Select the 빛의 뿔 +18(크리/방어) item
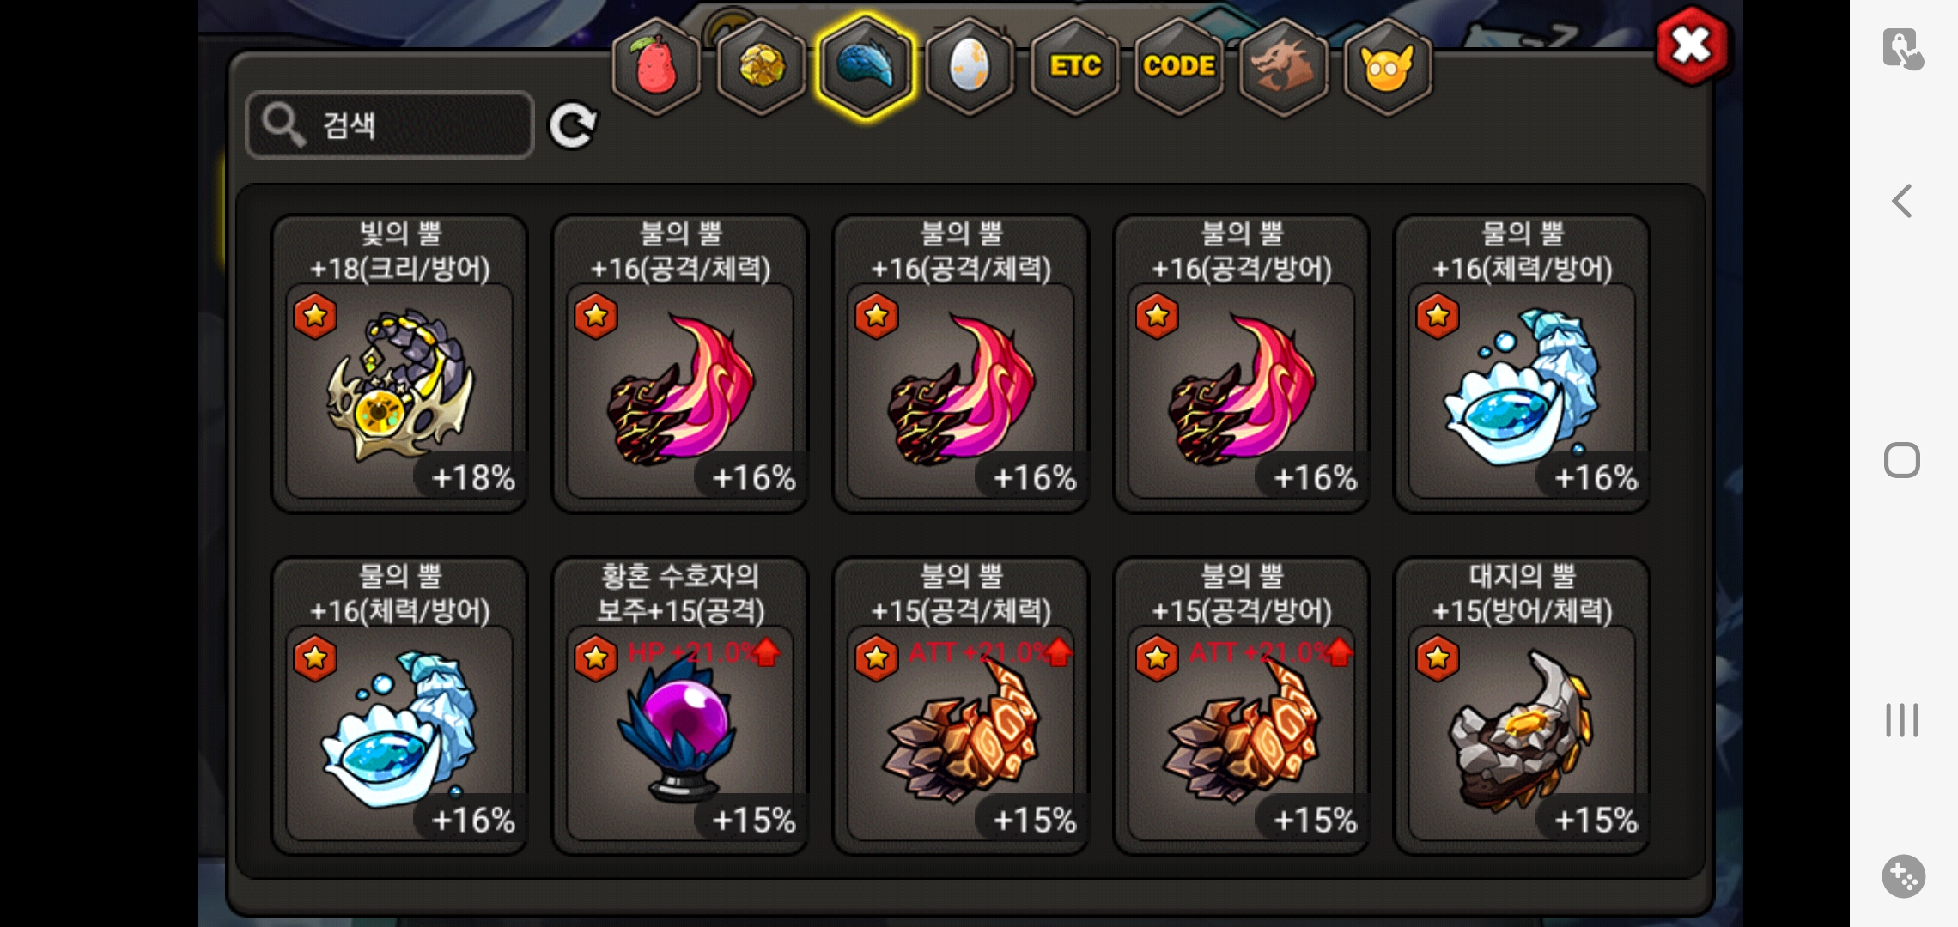 click(400, 363)
